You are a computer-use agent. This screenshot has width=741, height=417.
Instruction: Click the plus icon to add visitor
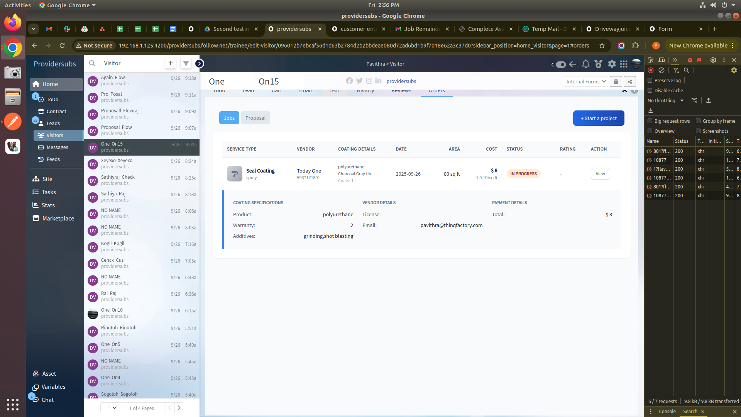click(170, 63)
